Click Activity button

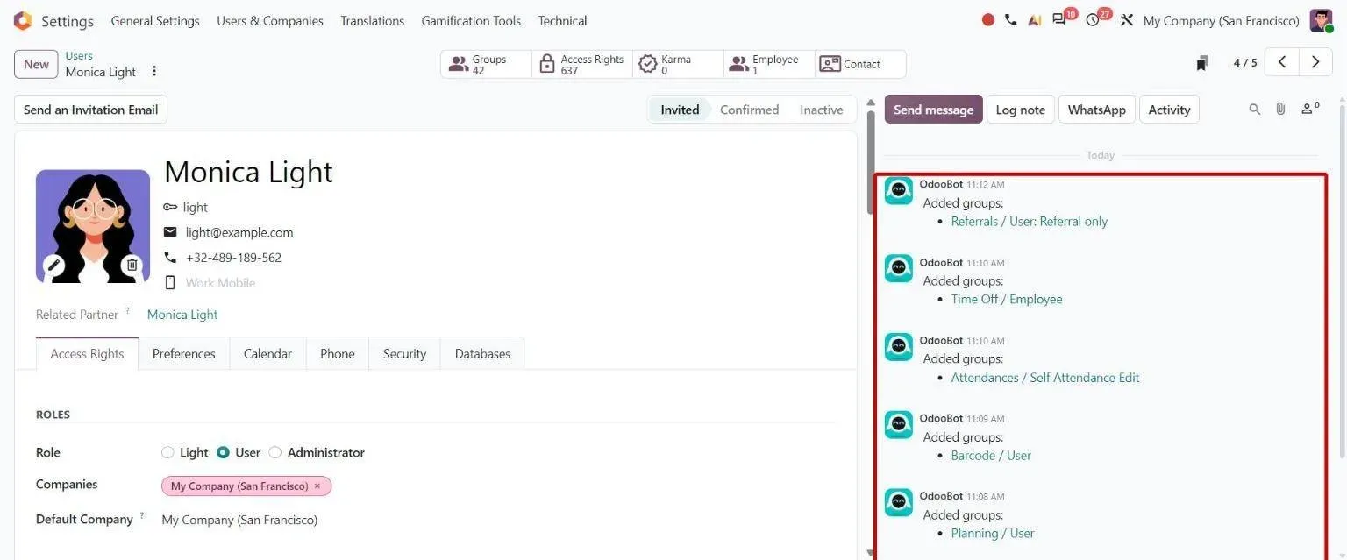point(1169,110)
